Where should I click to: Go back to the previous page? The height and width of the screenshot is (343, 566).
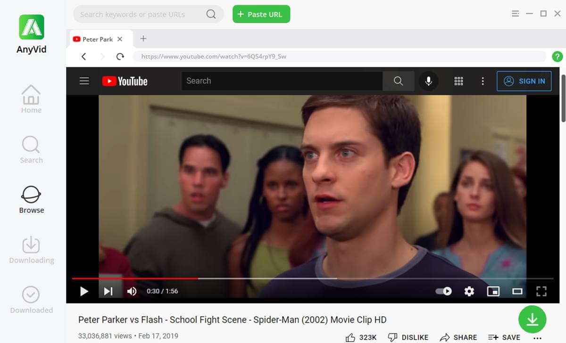(x=84, y=57)
